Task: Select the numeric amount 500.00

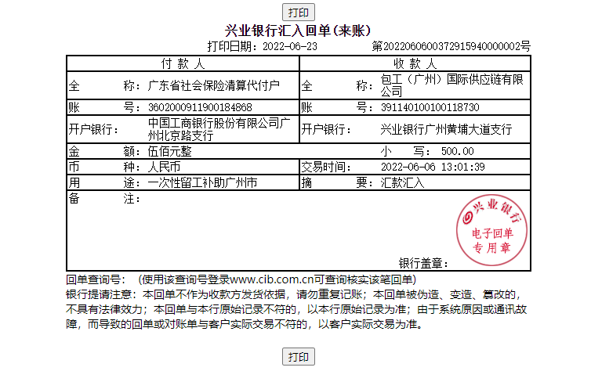Action: point(457,151)
